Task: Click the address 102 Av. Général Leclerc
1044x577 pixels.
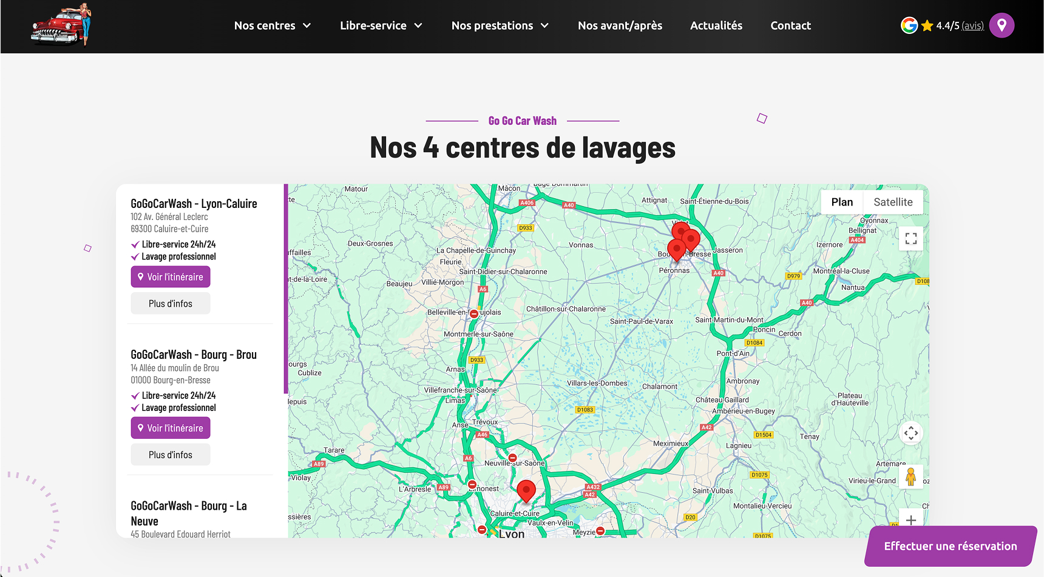Action: 169,216
